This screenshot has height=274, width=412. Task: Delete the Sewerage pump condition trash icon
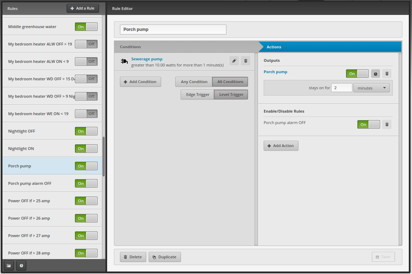246,61
